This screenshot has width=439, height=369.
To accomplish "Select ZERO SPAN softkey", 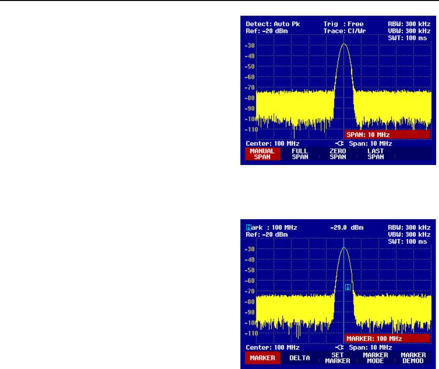I will (338, 154).
